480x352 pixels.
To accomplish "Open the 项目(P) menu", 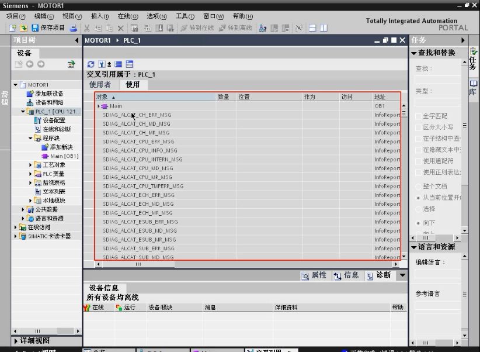I will point(16,16).
